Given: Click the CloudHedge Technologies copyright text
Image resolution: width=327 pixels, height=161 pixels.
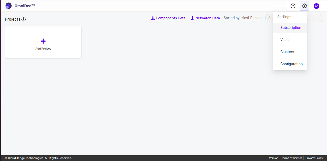Looking at the screenshot, I should coord(38,158).
